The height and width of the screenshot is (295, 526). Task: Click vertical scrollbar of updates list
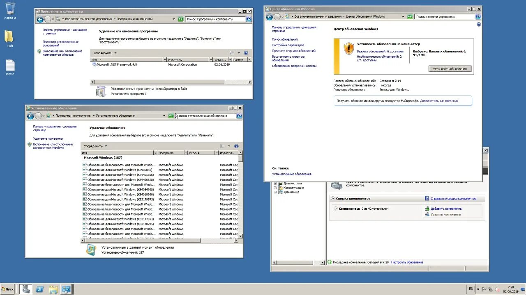coord(240,195)
